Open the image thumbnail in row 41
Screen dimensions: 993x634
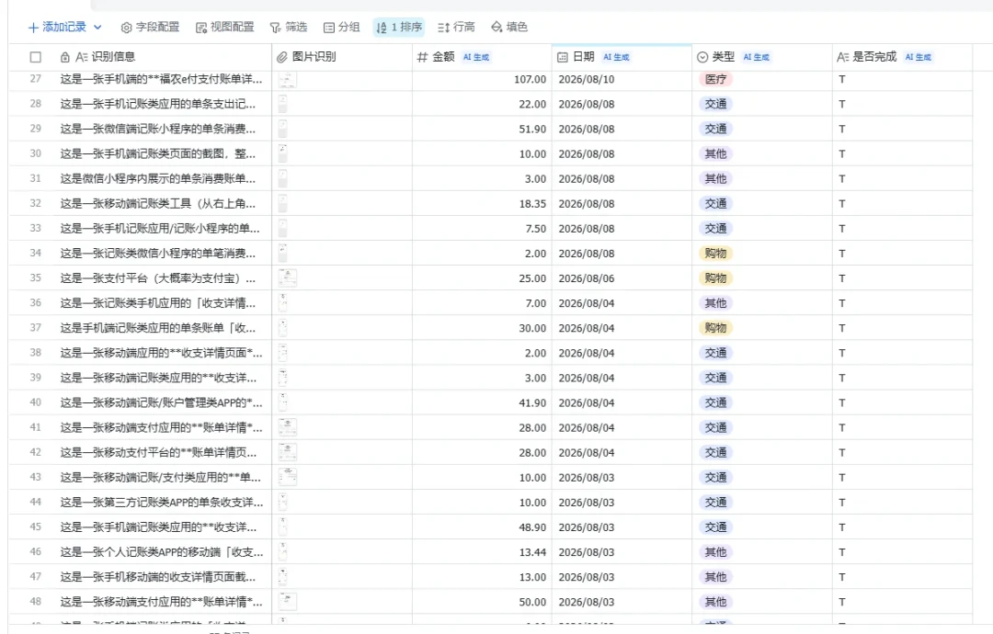click(288, 427)
